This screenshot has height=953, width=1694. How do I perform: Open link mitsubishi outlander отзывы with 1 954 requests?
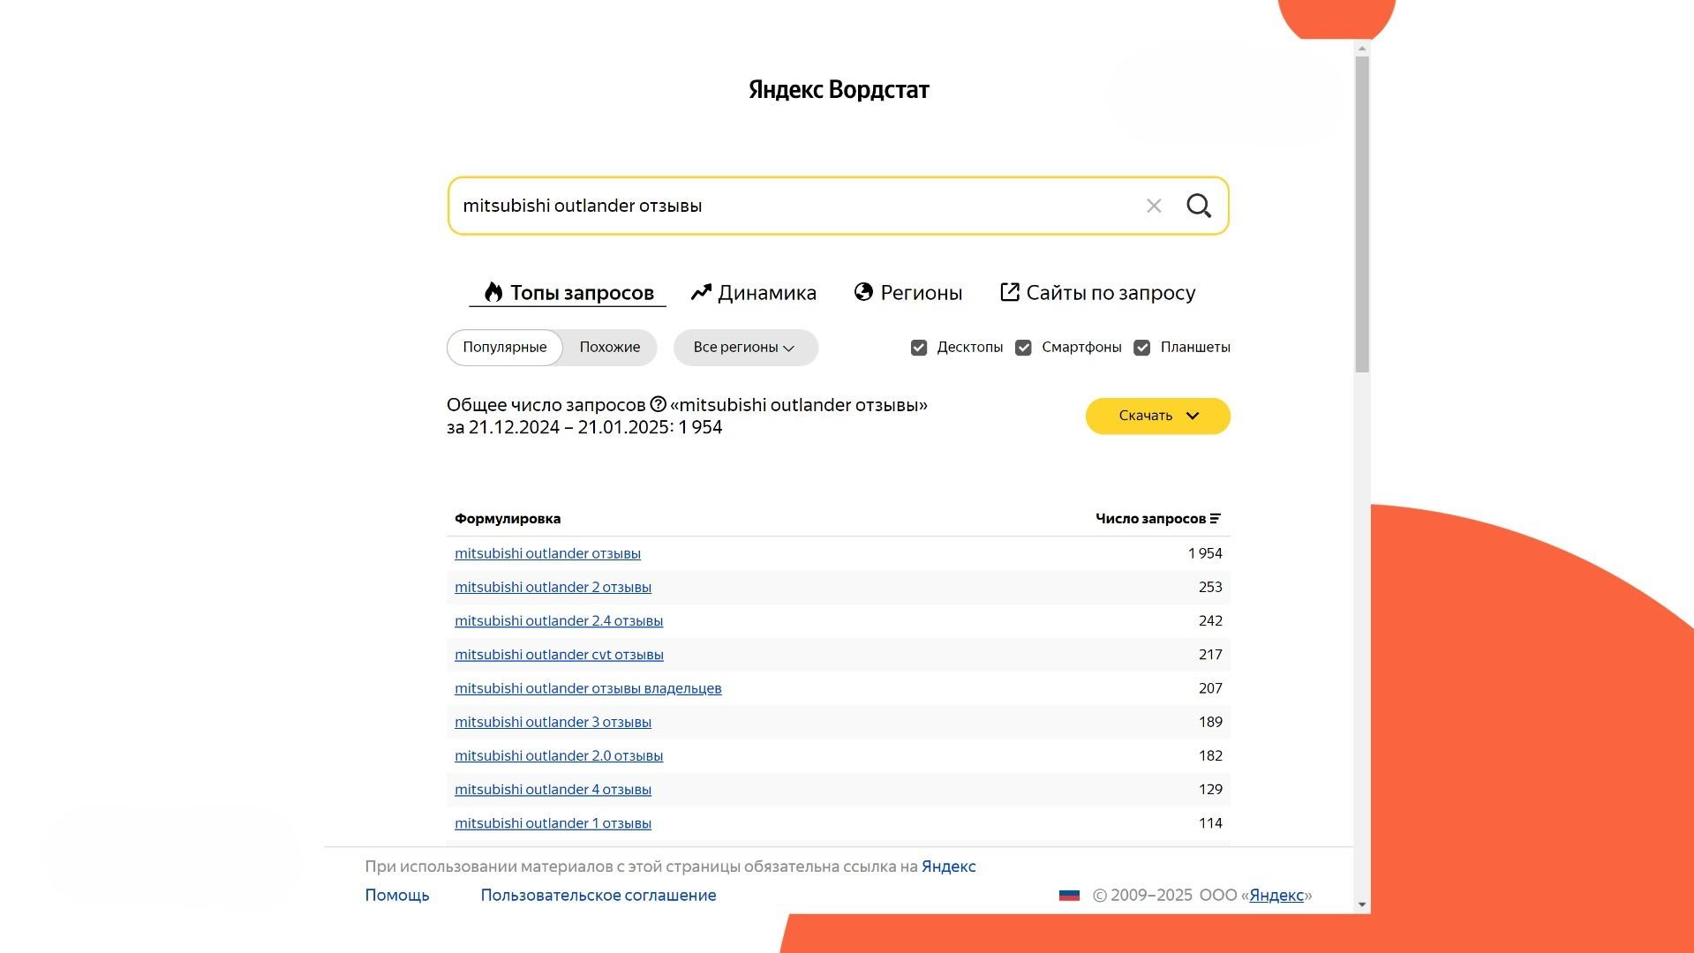[547, 554]
